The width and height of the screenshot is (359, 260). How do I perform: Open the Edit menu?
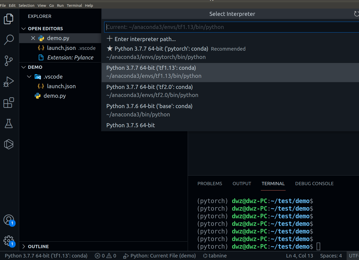click(x=12, y=5)
